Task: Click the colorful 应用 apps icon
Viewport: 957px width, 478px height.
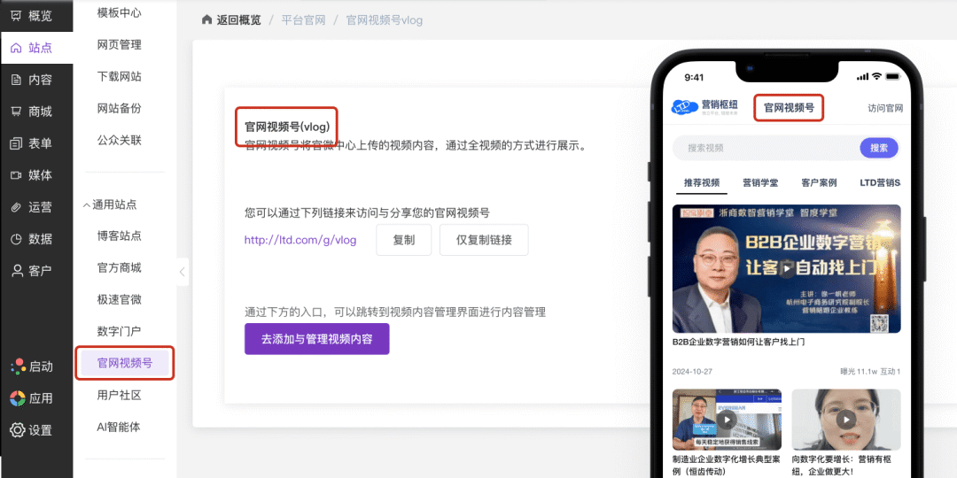Action: tap(18, 398)
